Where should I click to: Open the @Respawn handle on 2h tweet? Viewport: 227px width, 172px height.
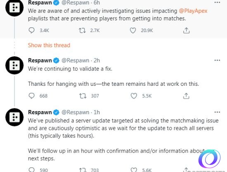click(x=75, y=60)
